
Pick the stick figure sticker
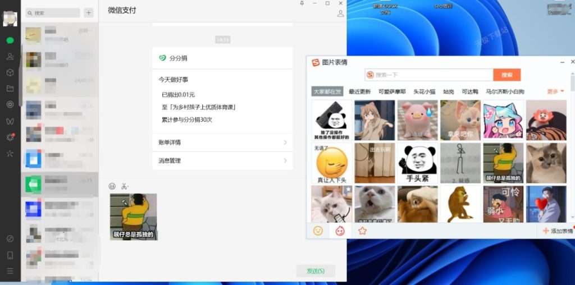(x=460, y=163)
